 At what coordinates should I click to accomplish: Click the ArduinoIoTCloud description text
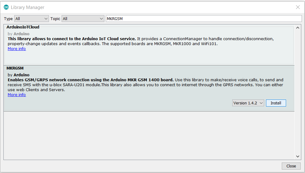139,41
